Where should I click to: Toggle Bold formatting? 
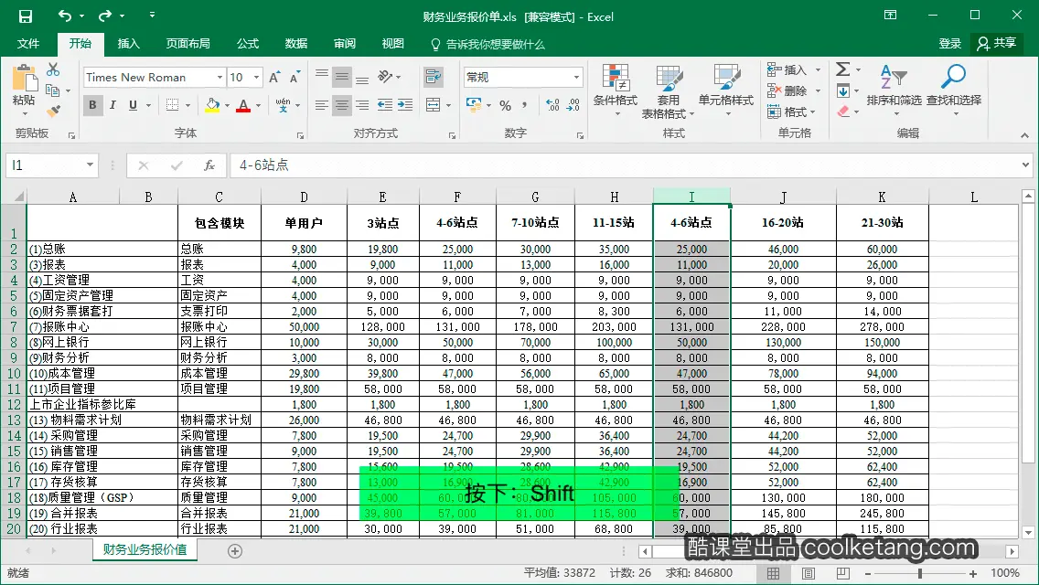[x=92, y=105]
